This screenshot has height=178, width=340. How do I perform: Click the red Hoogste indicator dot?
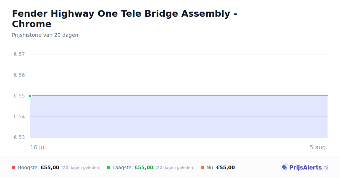[14, 168]
